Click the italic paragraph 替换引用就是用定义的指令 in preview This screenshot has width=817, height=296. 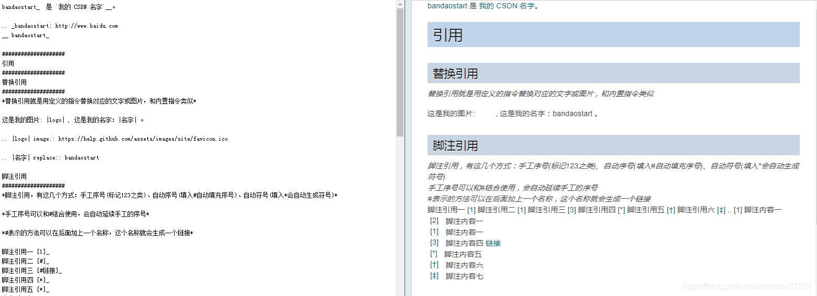coord(540,94)
